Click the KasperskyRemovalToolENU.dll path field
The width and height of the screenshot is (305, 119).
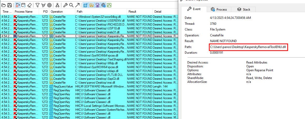click(248, 47)
